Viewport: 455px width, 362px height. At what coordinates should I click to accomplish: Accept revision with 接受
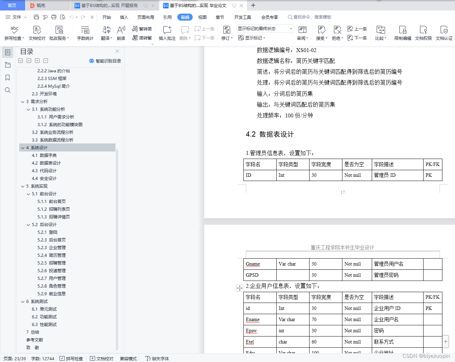pyautogui.click(x=322, y=33)
